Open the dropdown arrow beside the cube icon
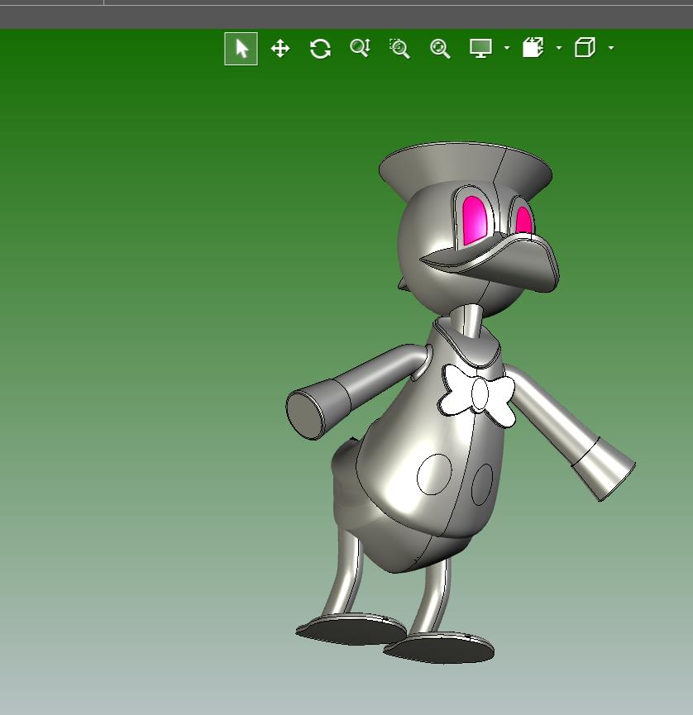 (611, 47)
